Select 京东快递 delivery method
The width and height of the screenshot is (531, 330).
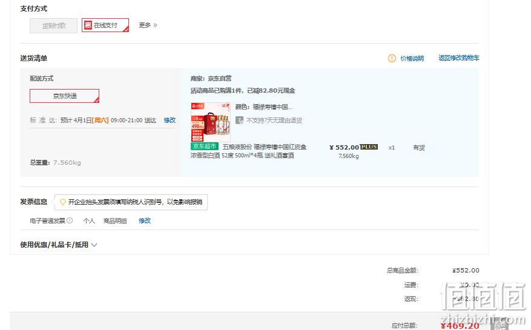pos(64,96)
